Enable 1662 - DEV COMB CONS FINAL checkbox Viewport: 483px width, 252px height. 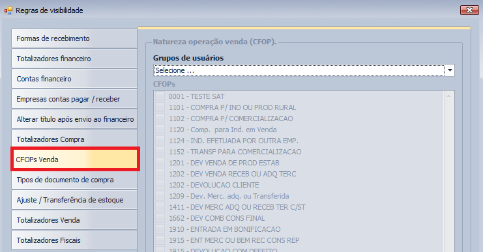[160, 218]
